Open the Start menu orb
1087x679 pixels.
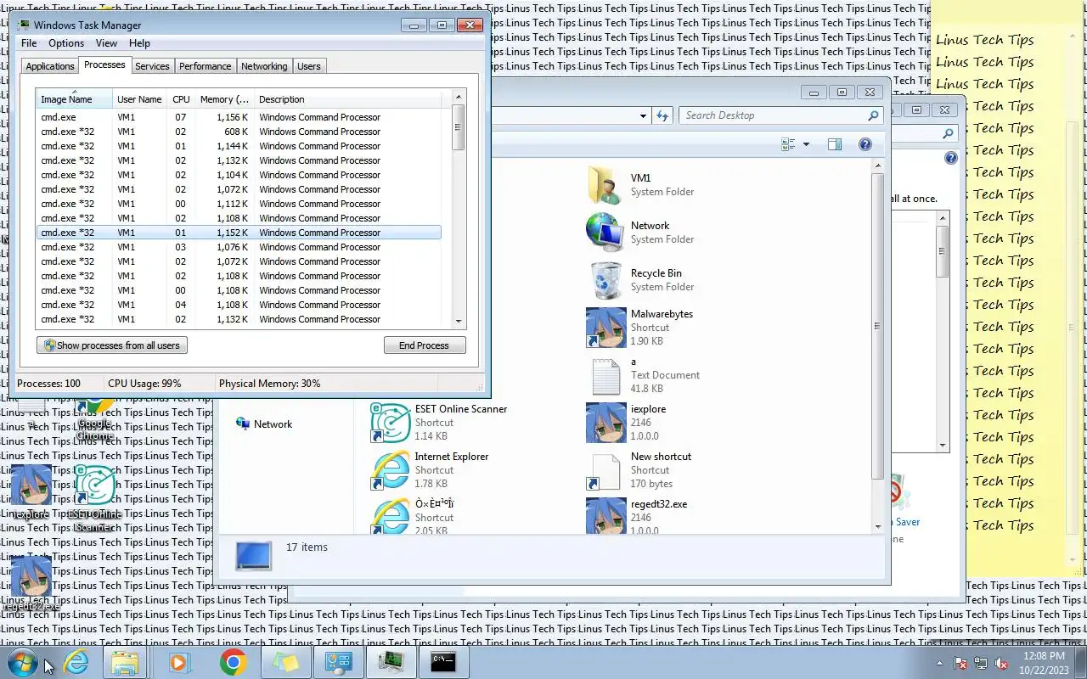(23, 662)
